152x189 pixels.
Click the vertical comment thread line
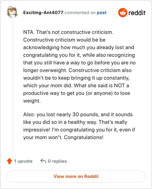(13, 85)
